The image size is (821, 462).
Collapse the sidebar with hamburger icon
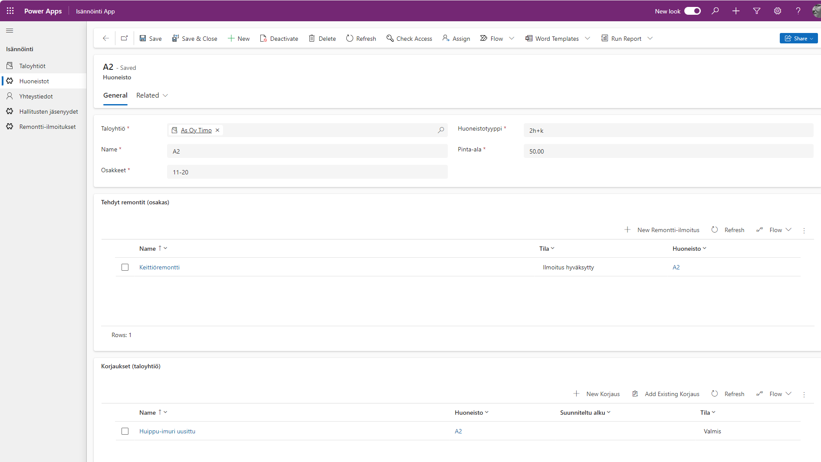[x=10, y=31]
